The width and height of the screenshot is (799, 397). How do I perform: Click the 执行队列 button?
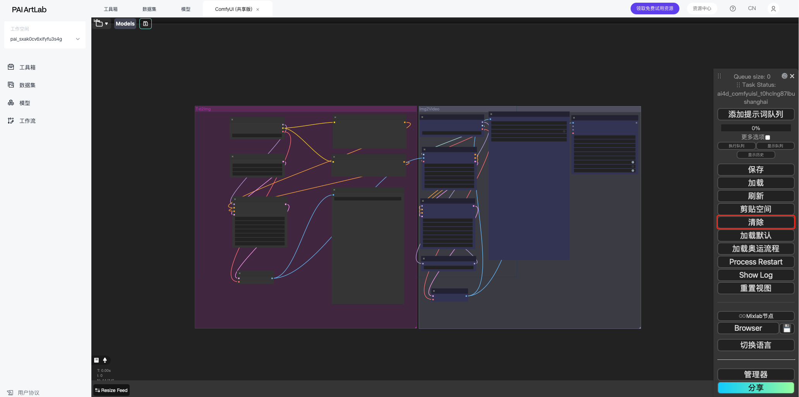(x=736, y=146)
